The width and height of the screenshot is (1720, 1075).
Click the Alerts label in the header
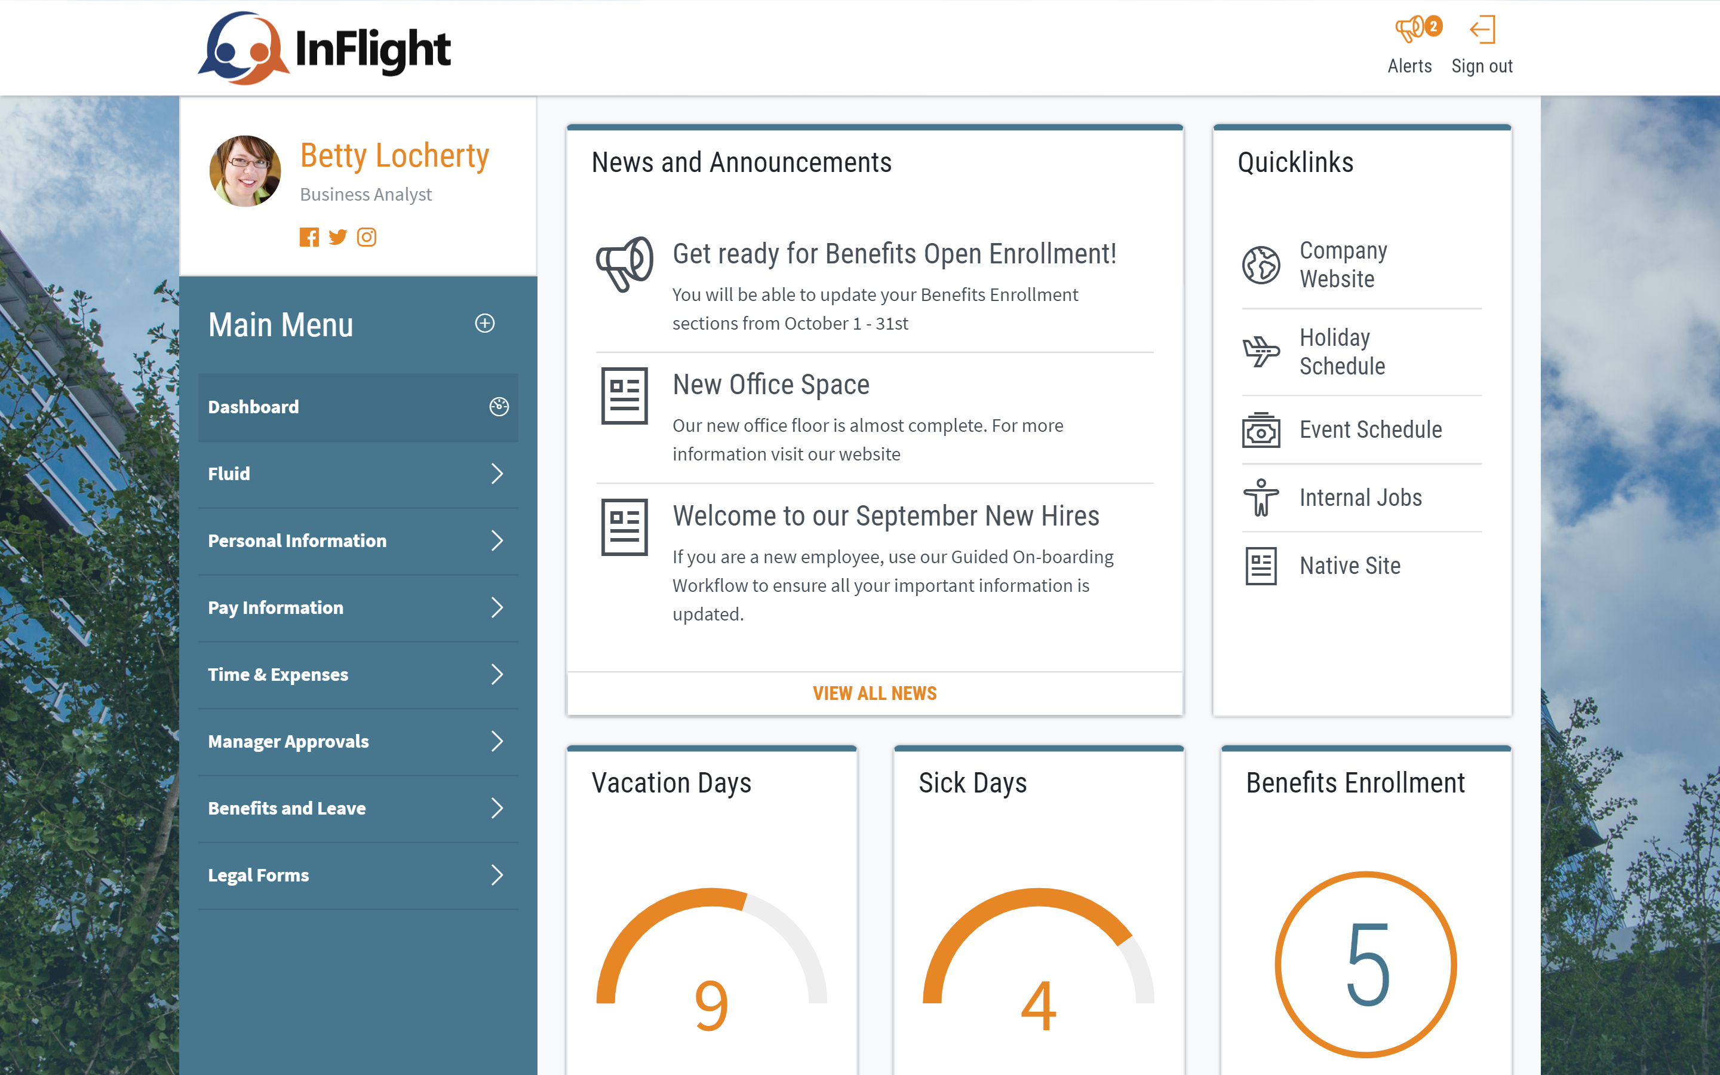point(1409,66)
